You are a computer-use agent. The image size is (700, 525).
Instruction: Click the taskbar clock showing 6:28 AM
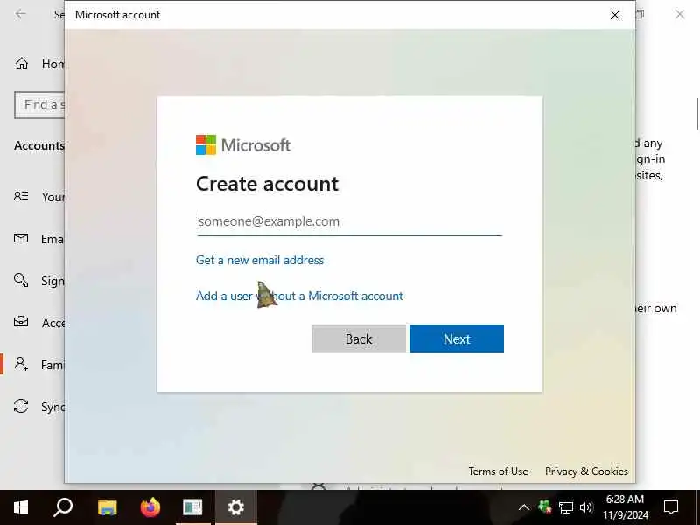[625, 507]
